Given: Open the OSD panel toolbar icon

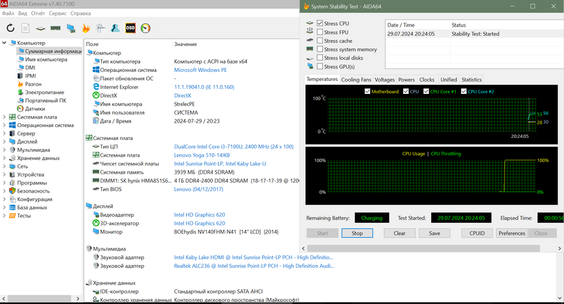Looking at the screenshot, I should 130,28.
